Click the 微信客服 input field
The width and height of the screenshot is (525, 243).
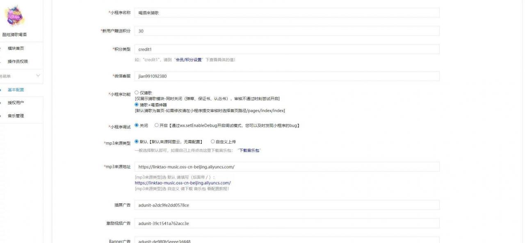(287, 76)
